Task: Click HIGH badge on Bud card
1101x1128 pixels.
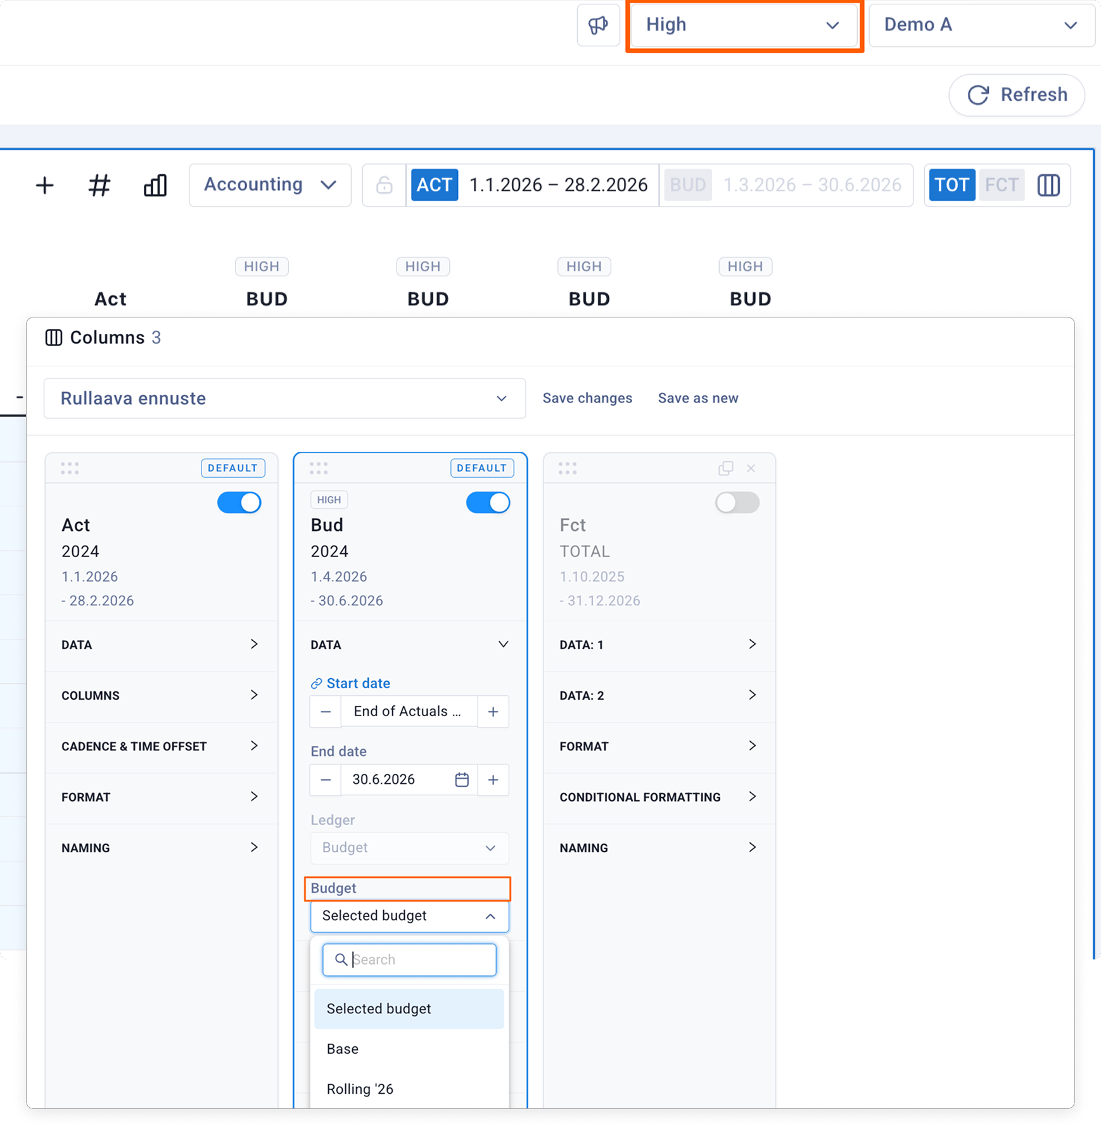Action: (329, 500)
